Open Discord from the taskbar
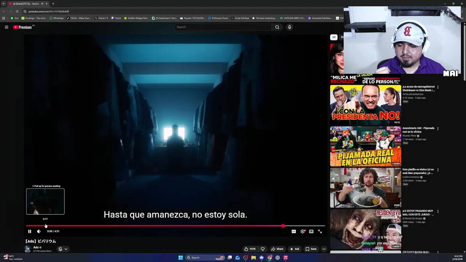Viewport: 466px width, 262px height. [x=261, y=258]
